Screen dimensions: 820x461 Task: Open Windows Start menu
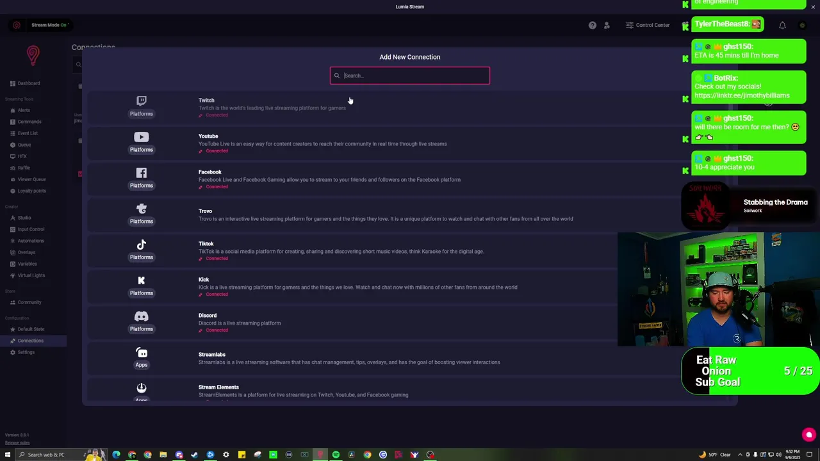8,455
